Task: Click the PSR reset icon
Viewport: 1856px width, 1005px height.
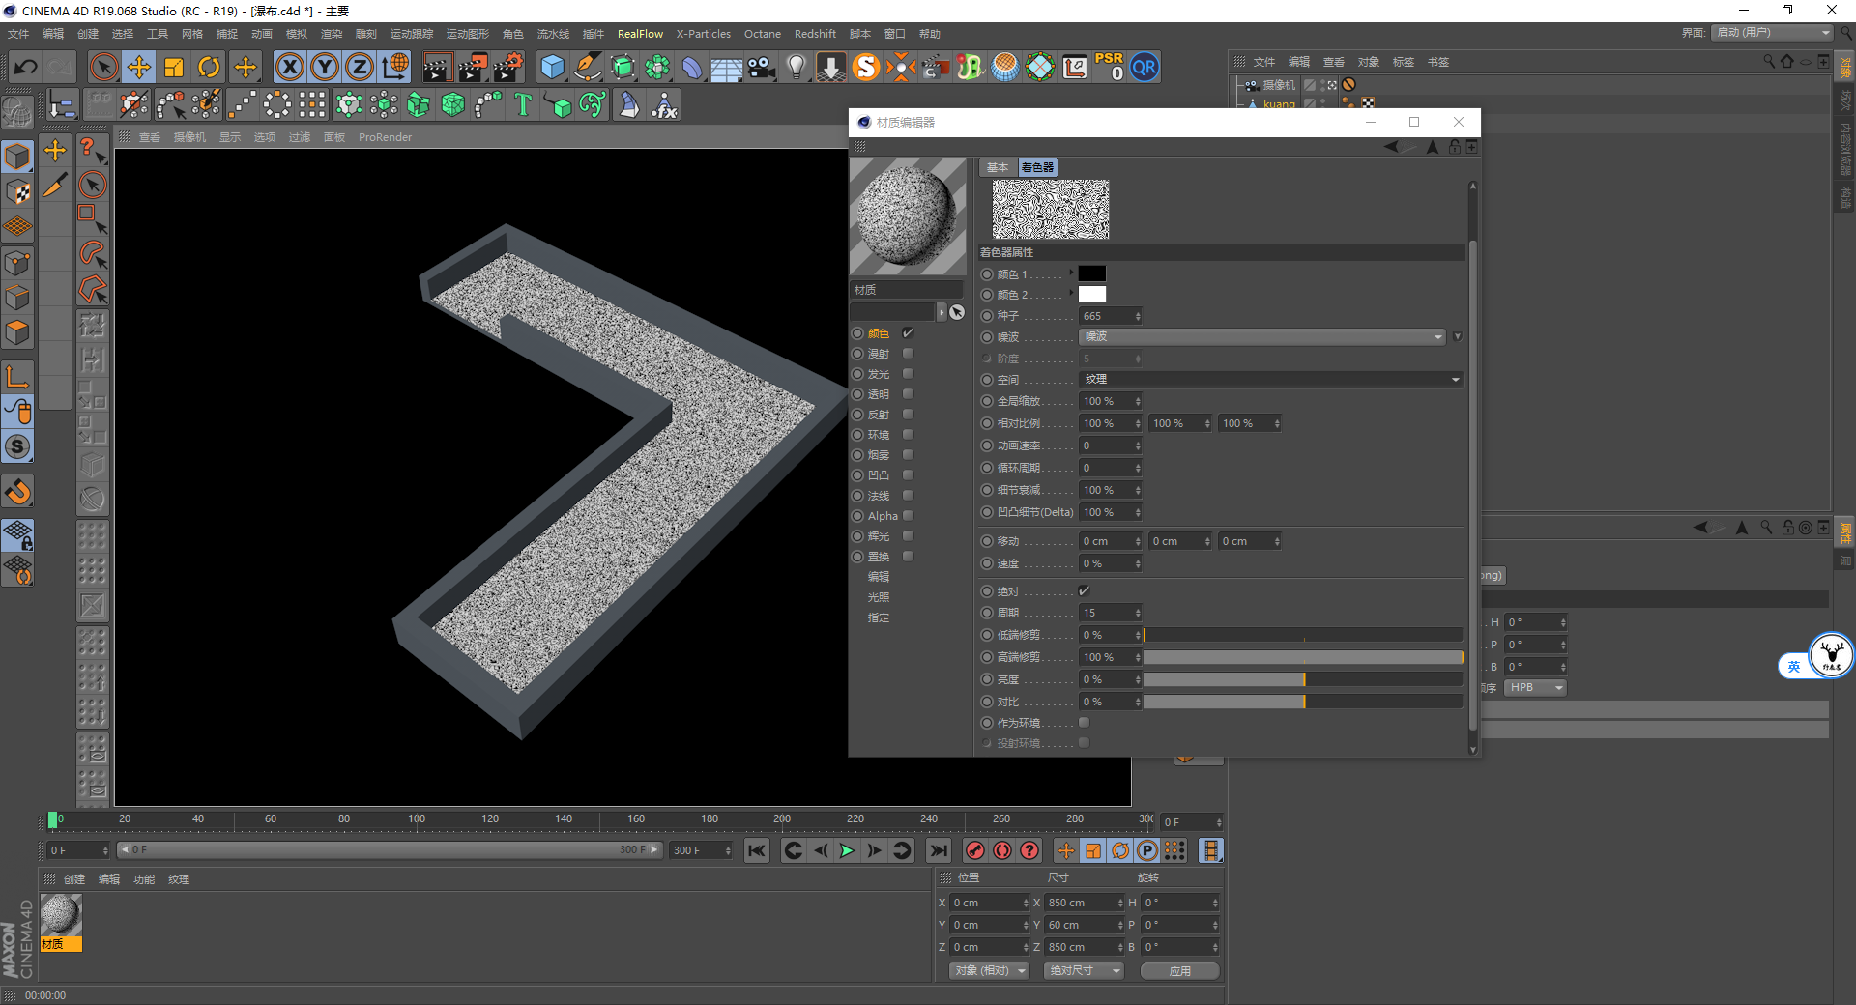Action: (x=1109, y=67)
